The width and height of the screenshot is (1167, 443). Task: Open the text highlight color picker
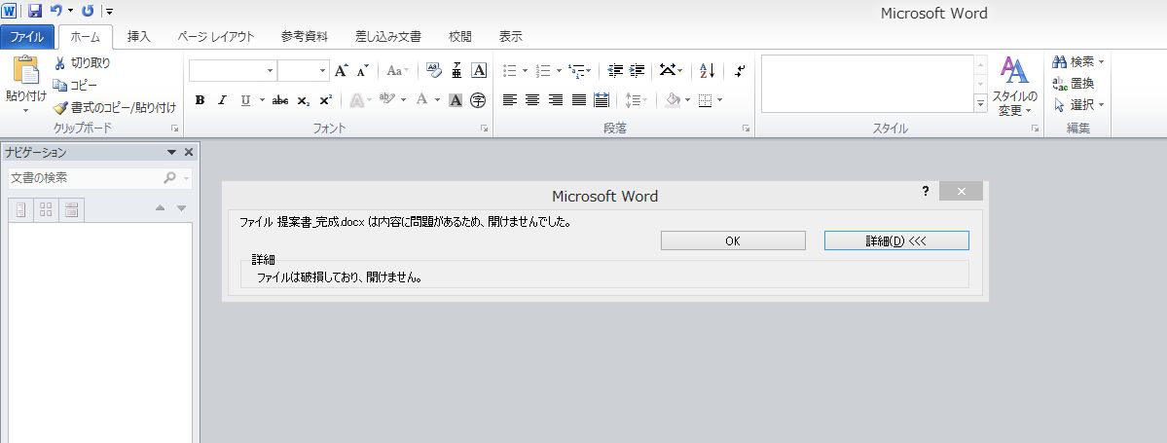pyautogui.click(x=403, y=100)
